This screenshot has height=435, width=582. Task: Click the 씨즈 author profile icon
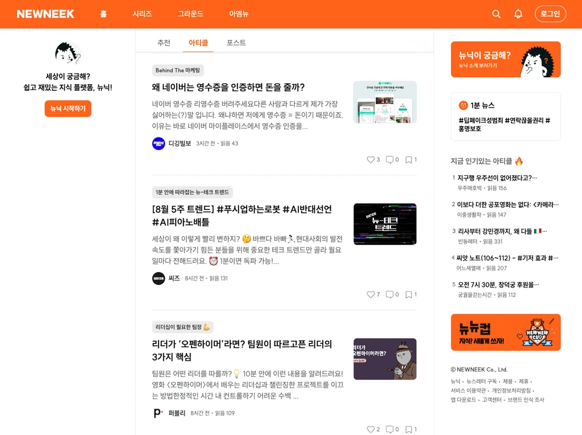[159, 278]
